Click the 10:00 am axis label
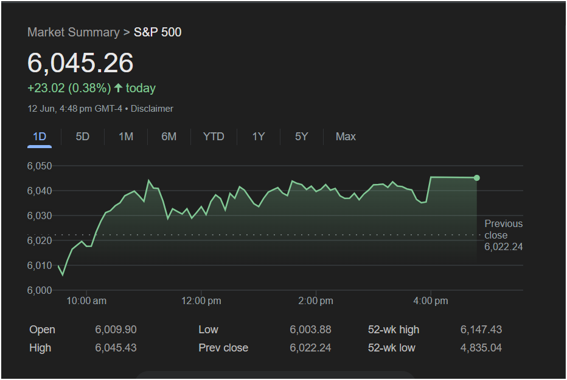 (x=86, y=300)
